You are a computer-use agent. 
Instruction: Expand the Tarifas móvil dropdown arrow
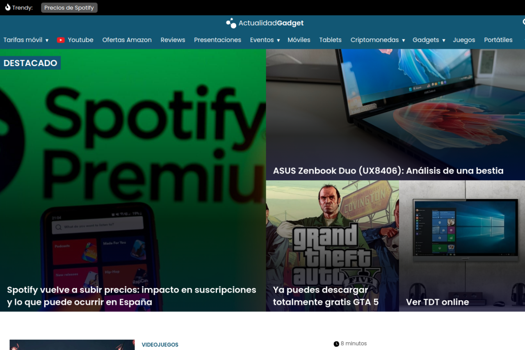click(x=47, y=40)
